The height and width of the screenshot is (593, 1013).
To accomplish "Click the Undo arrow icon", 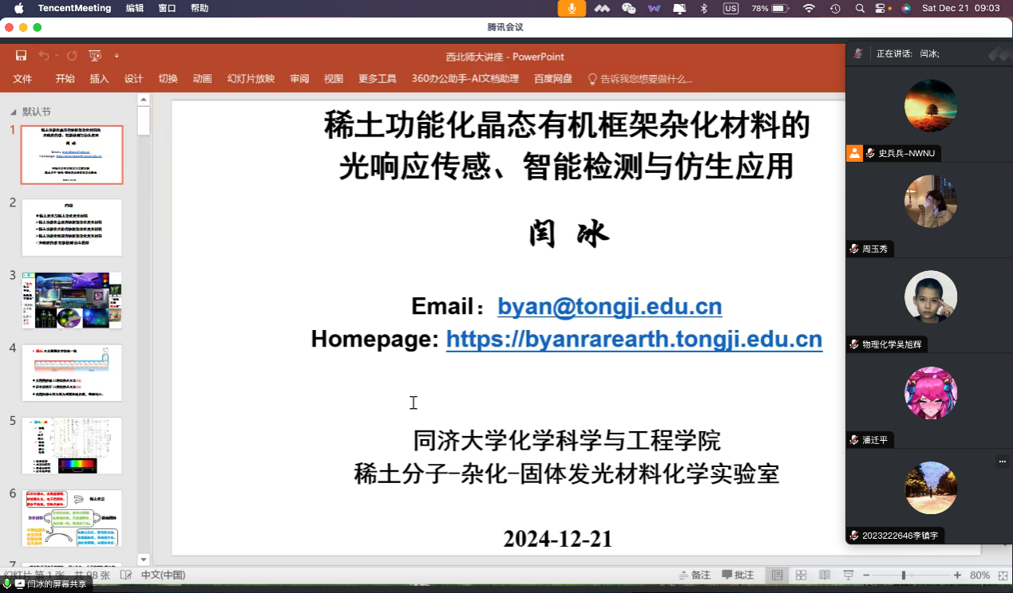I will pos(44,56).
